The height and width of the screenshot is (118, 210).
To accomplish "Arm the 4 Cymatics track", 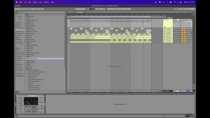I will coord(190,32).
